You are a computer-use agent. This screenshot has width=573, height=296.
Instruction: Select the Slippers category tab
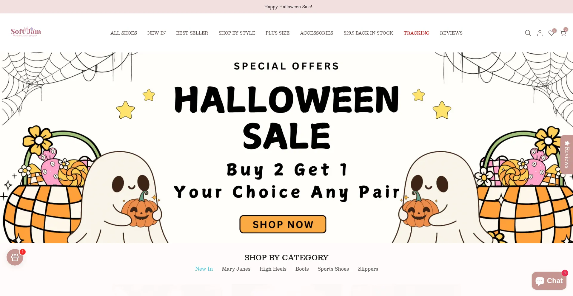click(368, 269)
